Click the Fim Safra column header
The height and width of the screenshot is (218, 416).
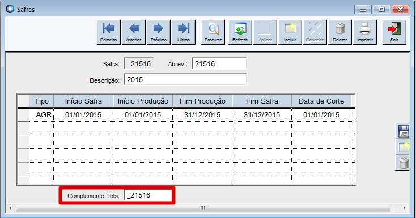tap(262, 101)
